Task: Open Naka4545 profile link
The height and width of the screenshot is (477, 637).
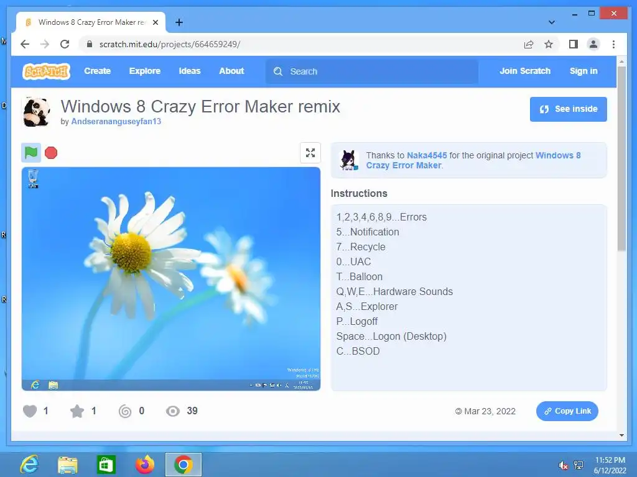Action: click(427, 155)
